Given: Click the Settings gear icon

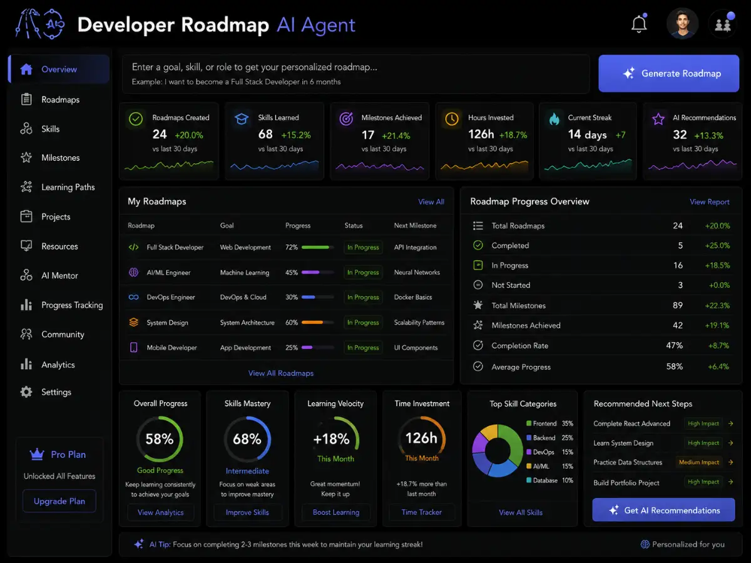Looking at the screenshot, I should (26, 392).
